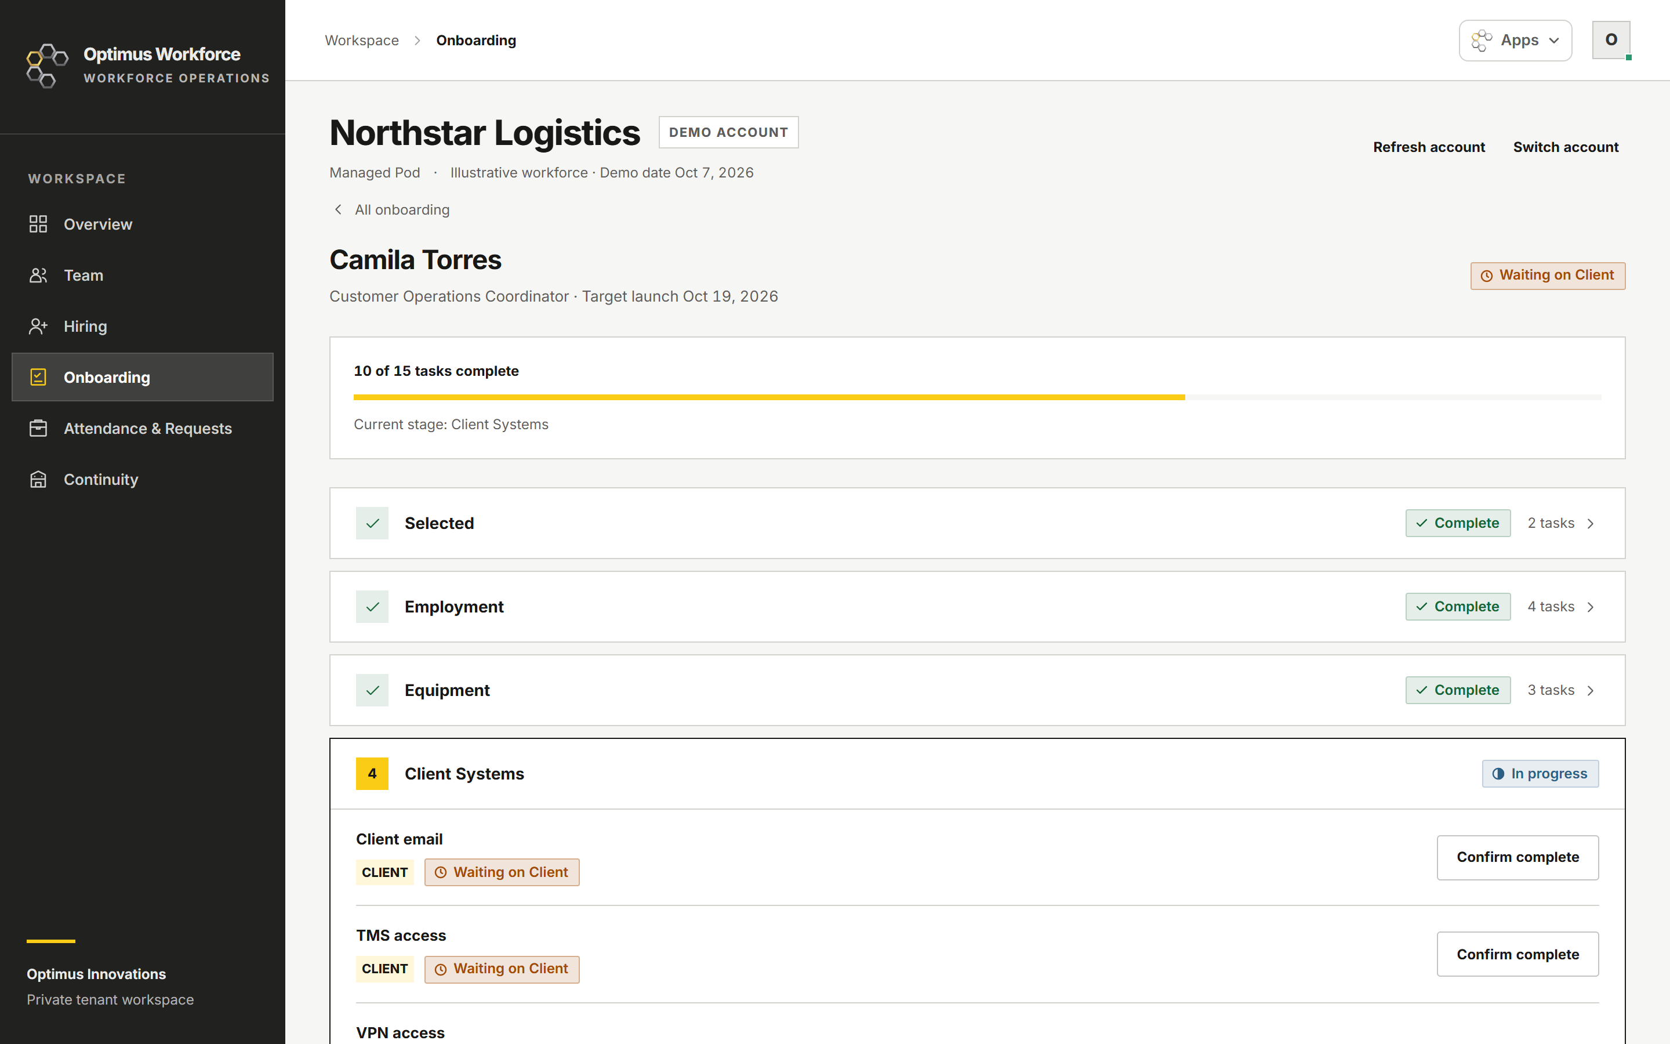Click the Apps cluster icon

(x=1481, y=41)
